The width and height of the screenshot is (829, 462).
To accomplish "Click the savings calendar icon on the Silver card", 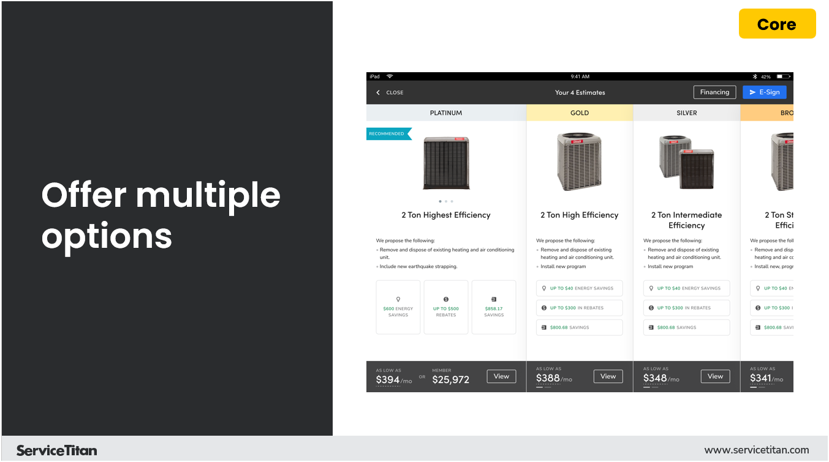I will [x=651, y=327].
